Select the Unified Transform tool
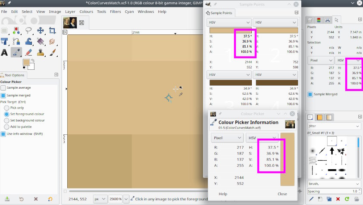 [4, 41]
